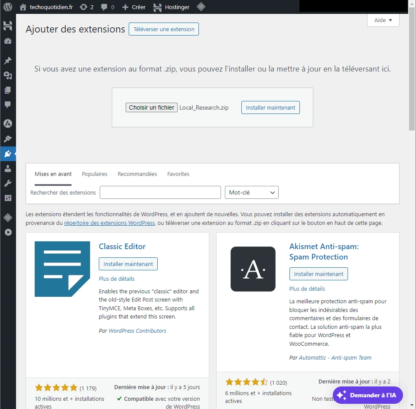Focus the Rechercher des extensions field
The width and height of the screenshot is (416, 409).
[160, 192]
